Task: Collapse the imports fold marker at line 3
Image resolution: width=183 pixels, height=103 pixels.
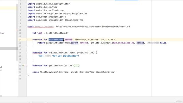Action: coord(27,4)
